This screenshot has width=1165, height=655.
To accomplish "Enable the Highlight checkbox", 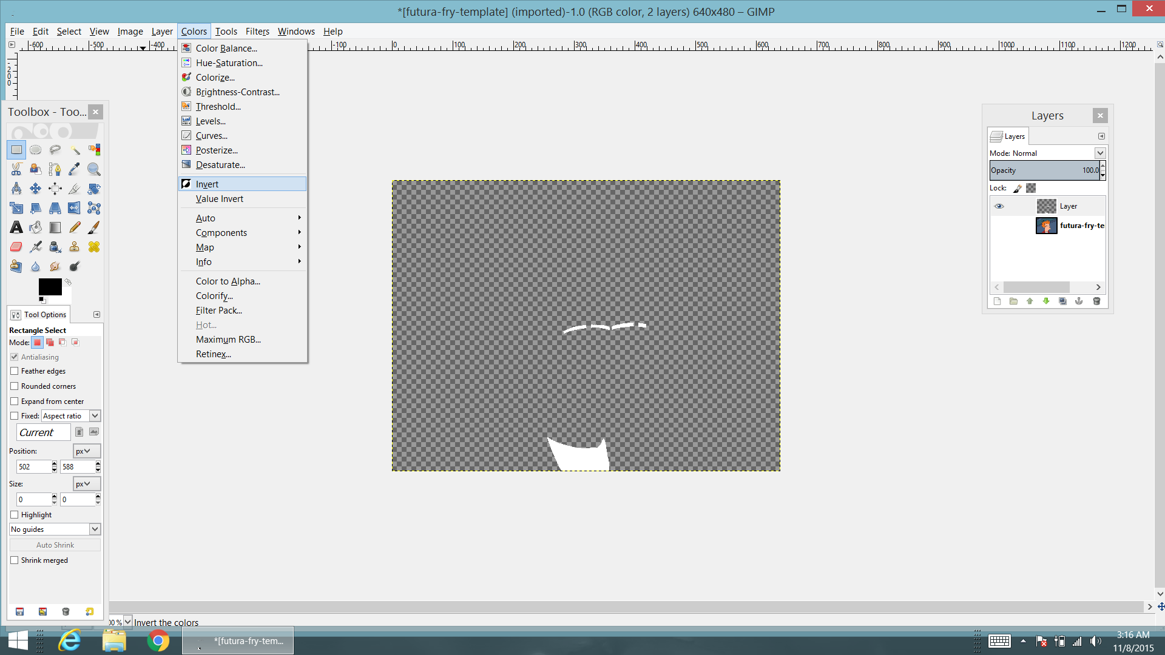I will pos(15,515).
